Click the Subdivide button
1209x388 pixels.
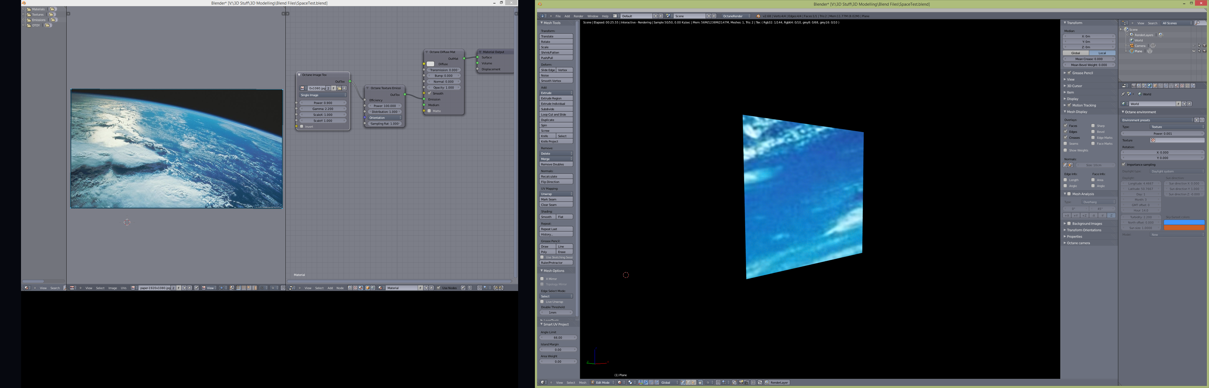(x=556, y=109)
